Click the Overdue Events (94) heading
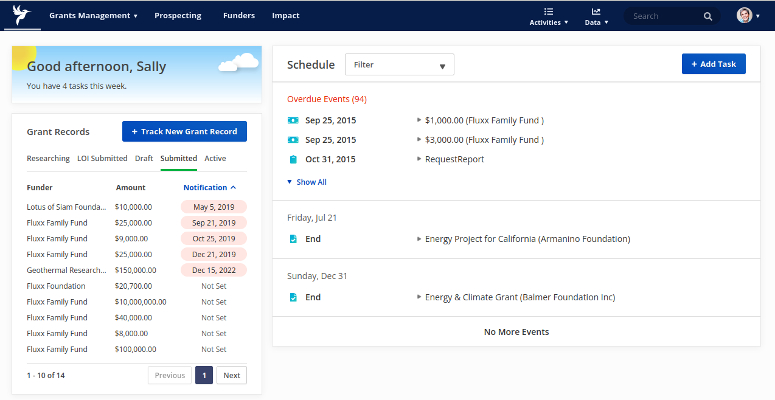Image resolution: width=775 pixels, height=400 pixels. click(x=327, y=99)
